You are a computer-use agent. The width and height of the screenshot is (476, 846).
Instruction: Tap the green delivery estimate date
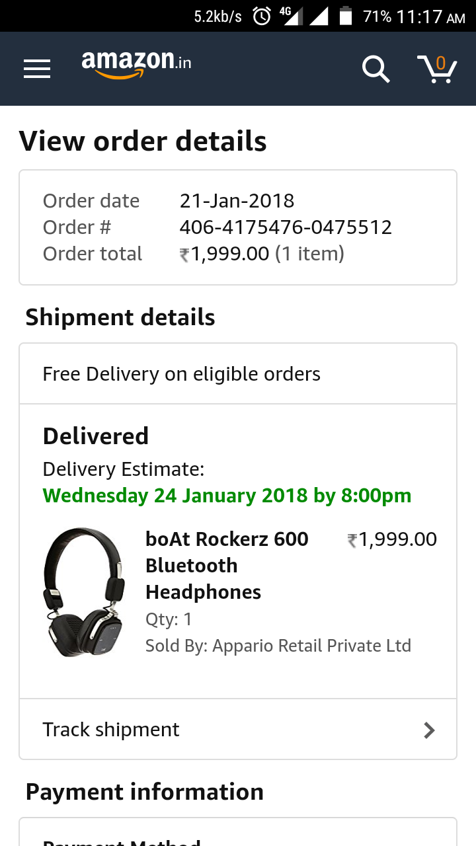227,496
